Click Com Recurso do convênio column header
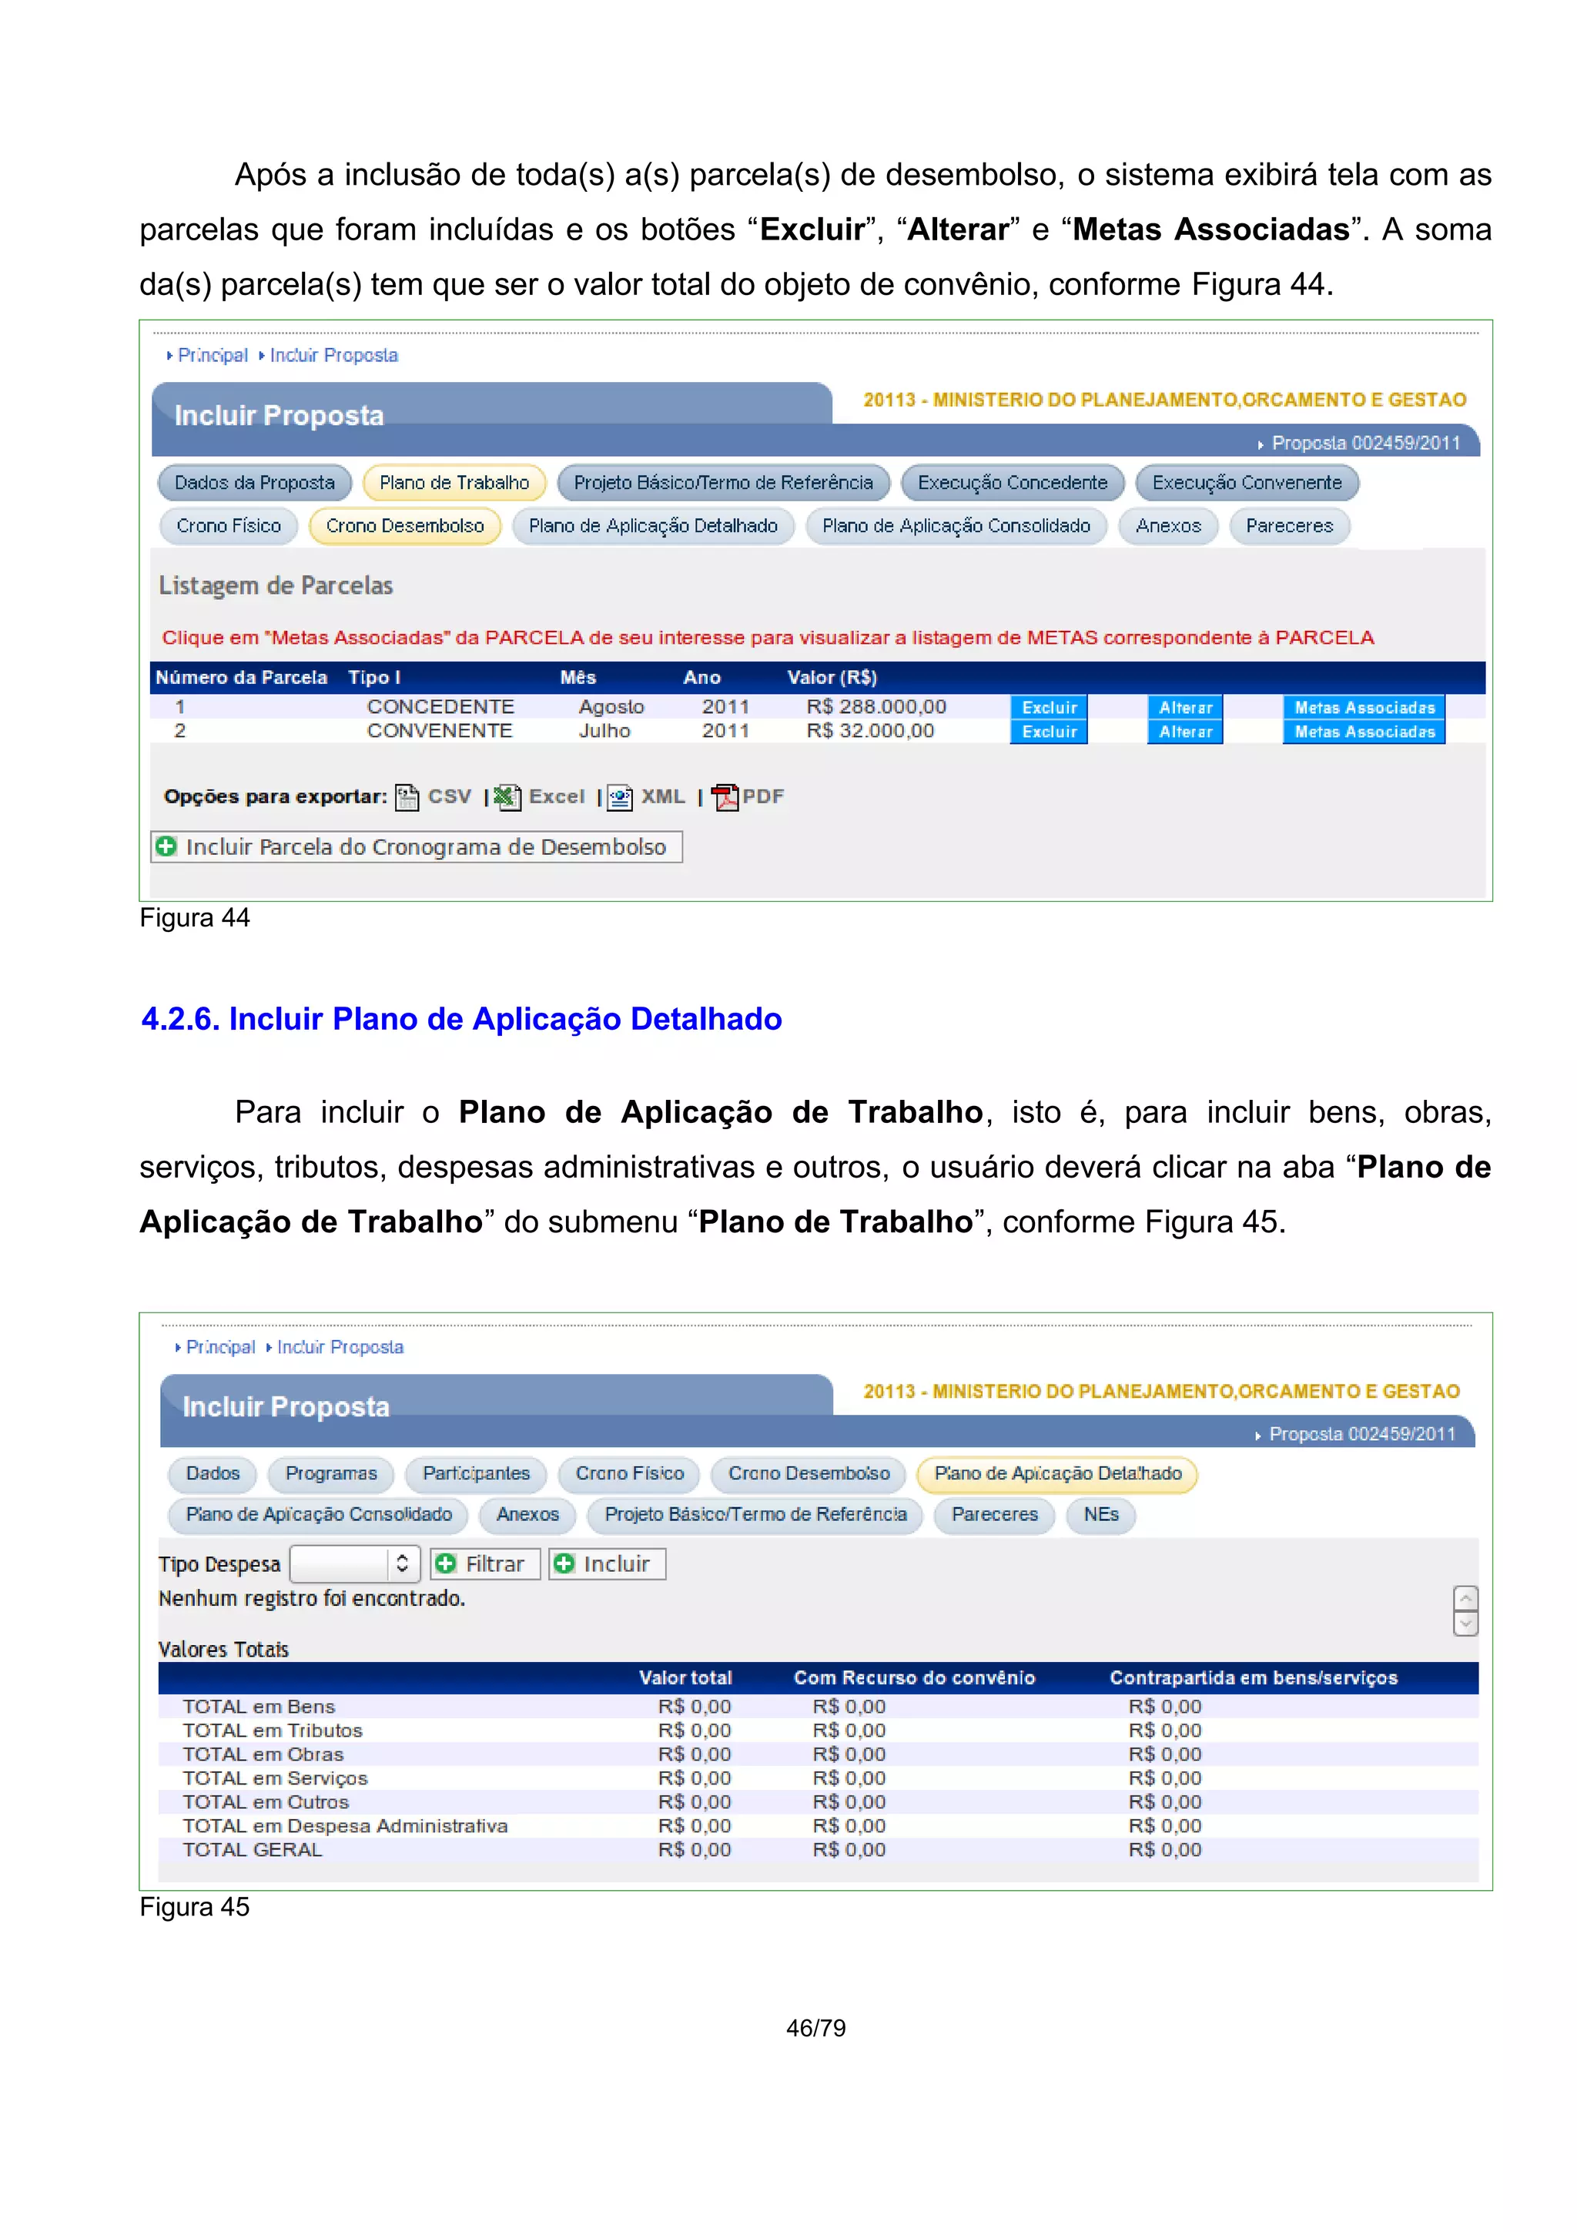 914,1678
